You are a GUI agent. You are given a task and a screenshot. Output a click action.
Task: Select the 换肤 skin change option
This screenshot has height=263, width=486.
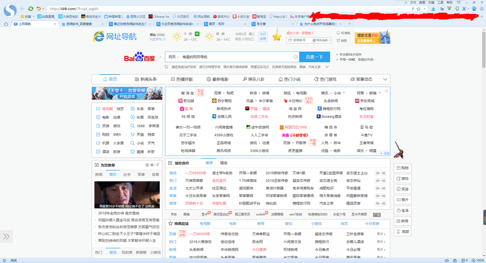342,40
